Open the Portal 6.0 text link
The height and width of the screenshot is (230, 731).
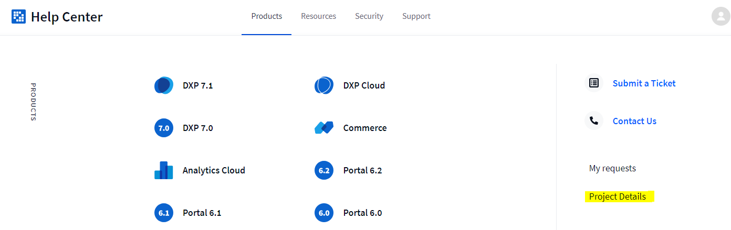pyautogui.click(x=362, y=213)
